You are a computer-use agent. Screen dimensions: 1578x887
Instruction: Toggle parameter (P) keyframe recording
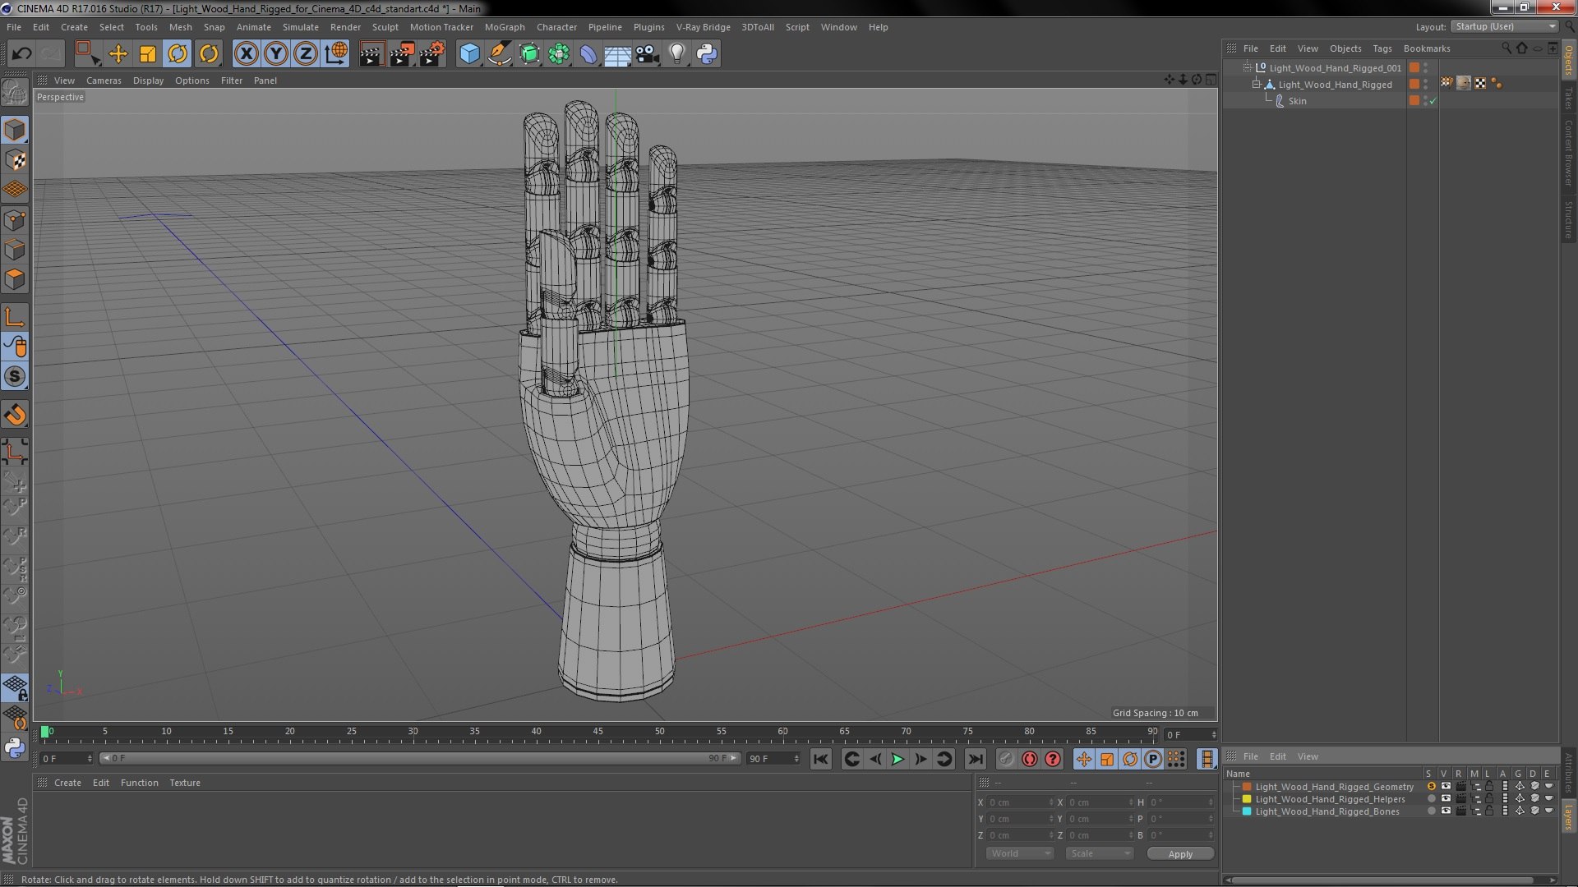tap(1153, 760)
